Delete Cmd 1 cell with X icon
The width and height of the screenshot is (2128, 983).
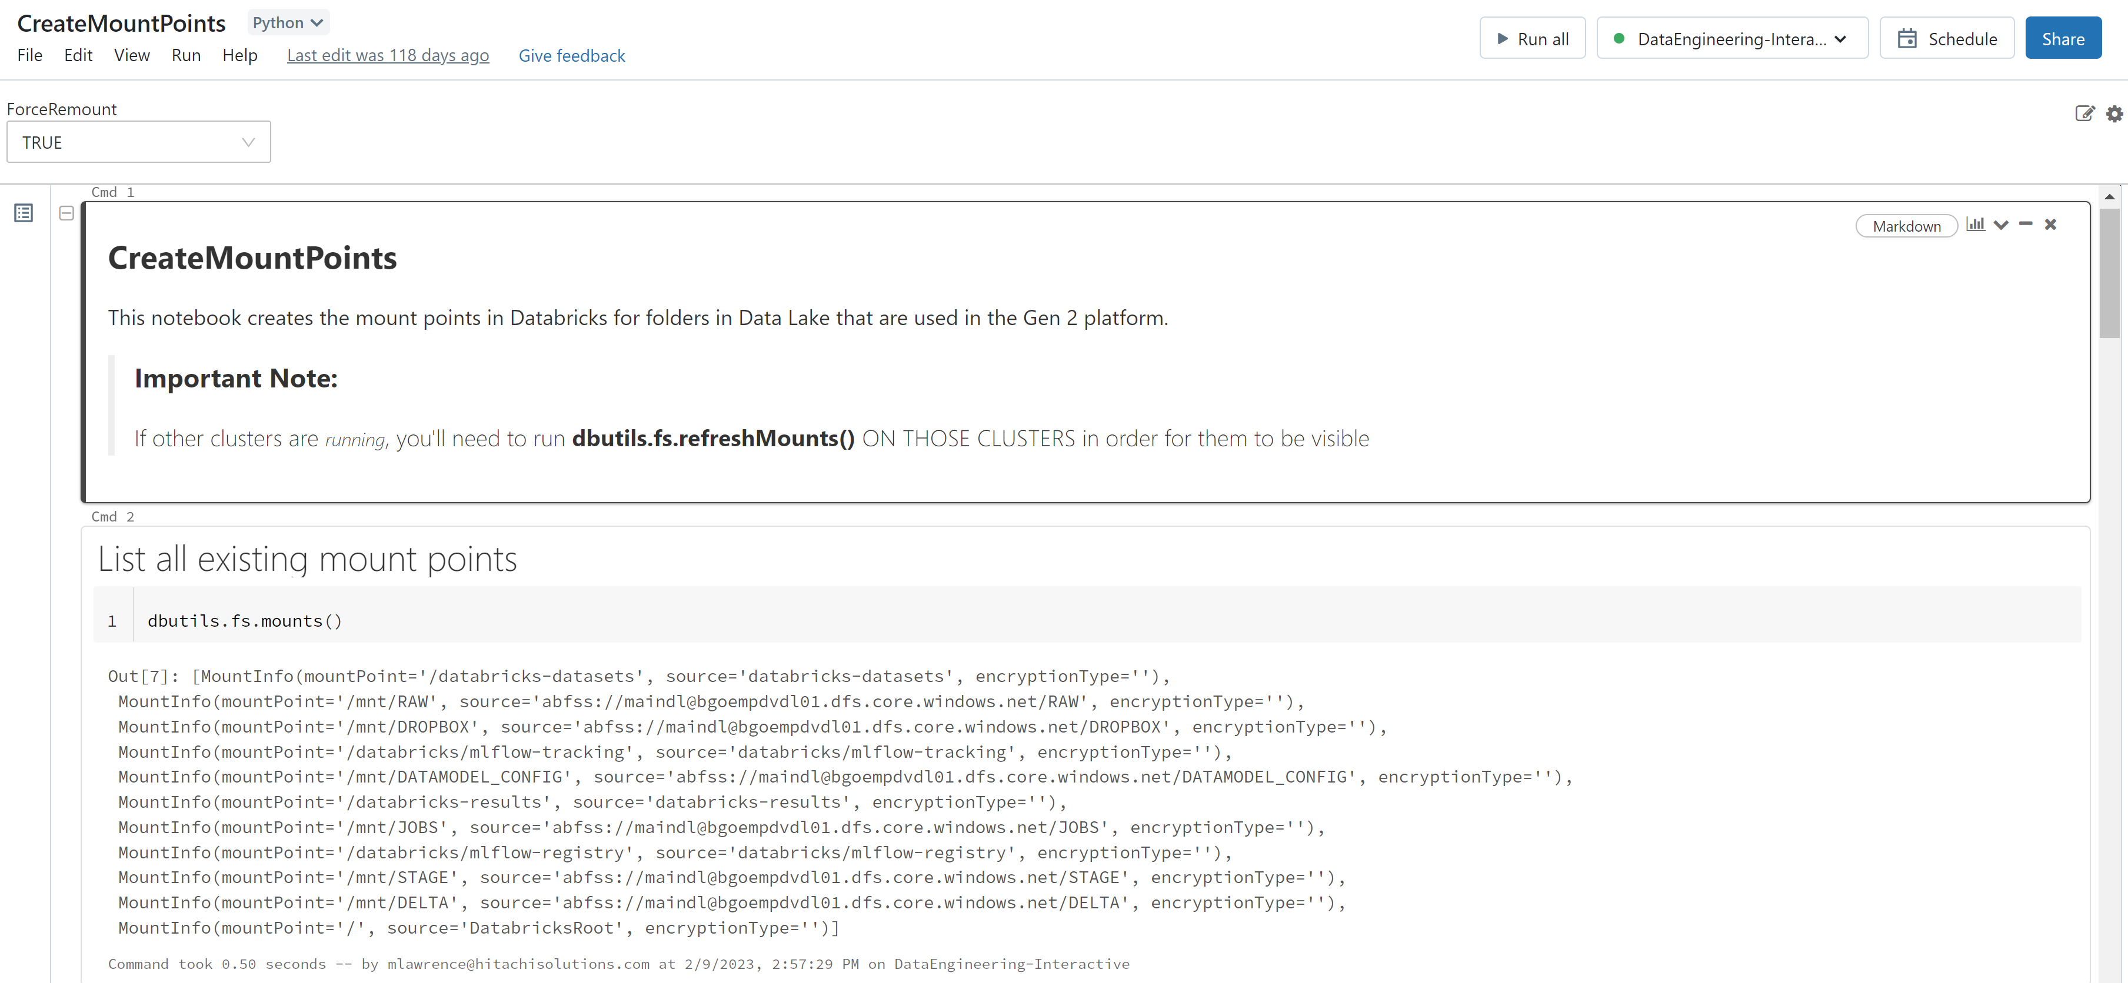[2050, 225]
